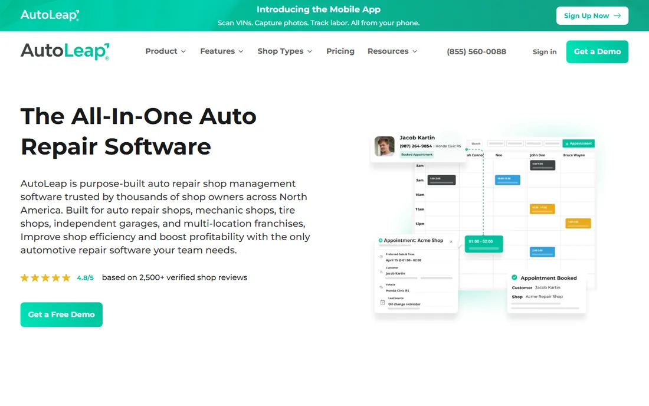Click the 4.8/5 rating score
The height and width of the screenshot is (406, 649).
86,278
